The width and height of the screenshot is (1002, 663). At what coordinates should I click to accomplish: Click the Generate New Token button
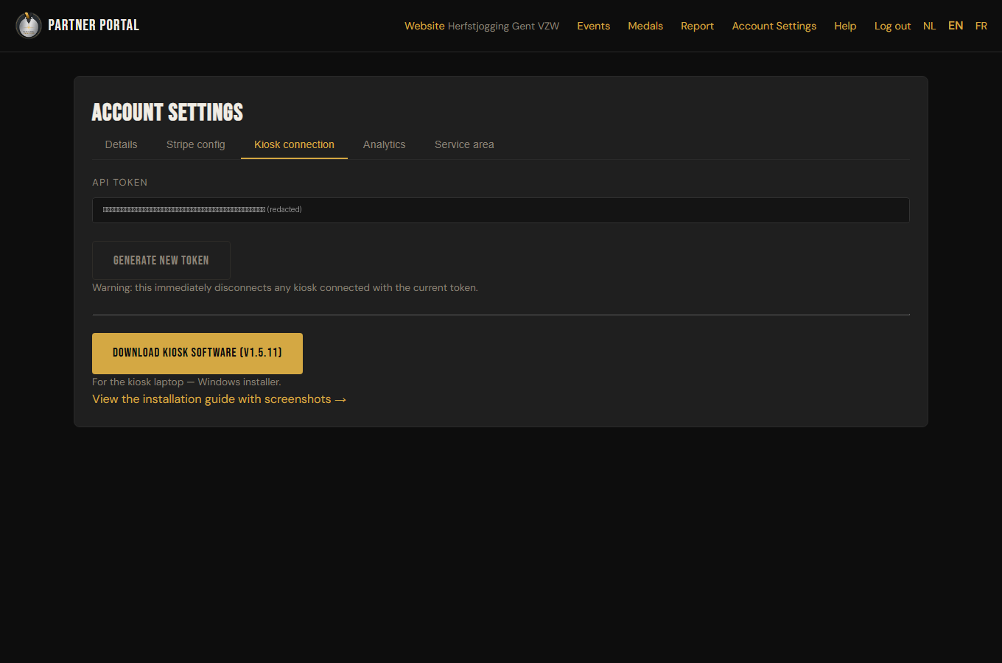161,260
